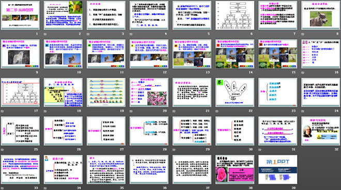Select slide 22 thumbnail with hand-shaped diagram

[235, 92]
